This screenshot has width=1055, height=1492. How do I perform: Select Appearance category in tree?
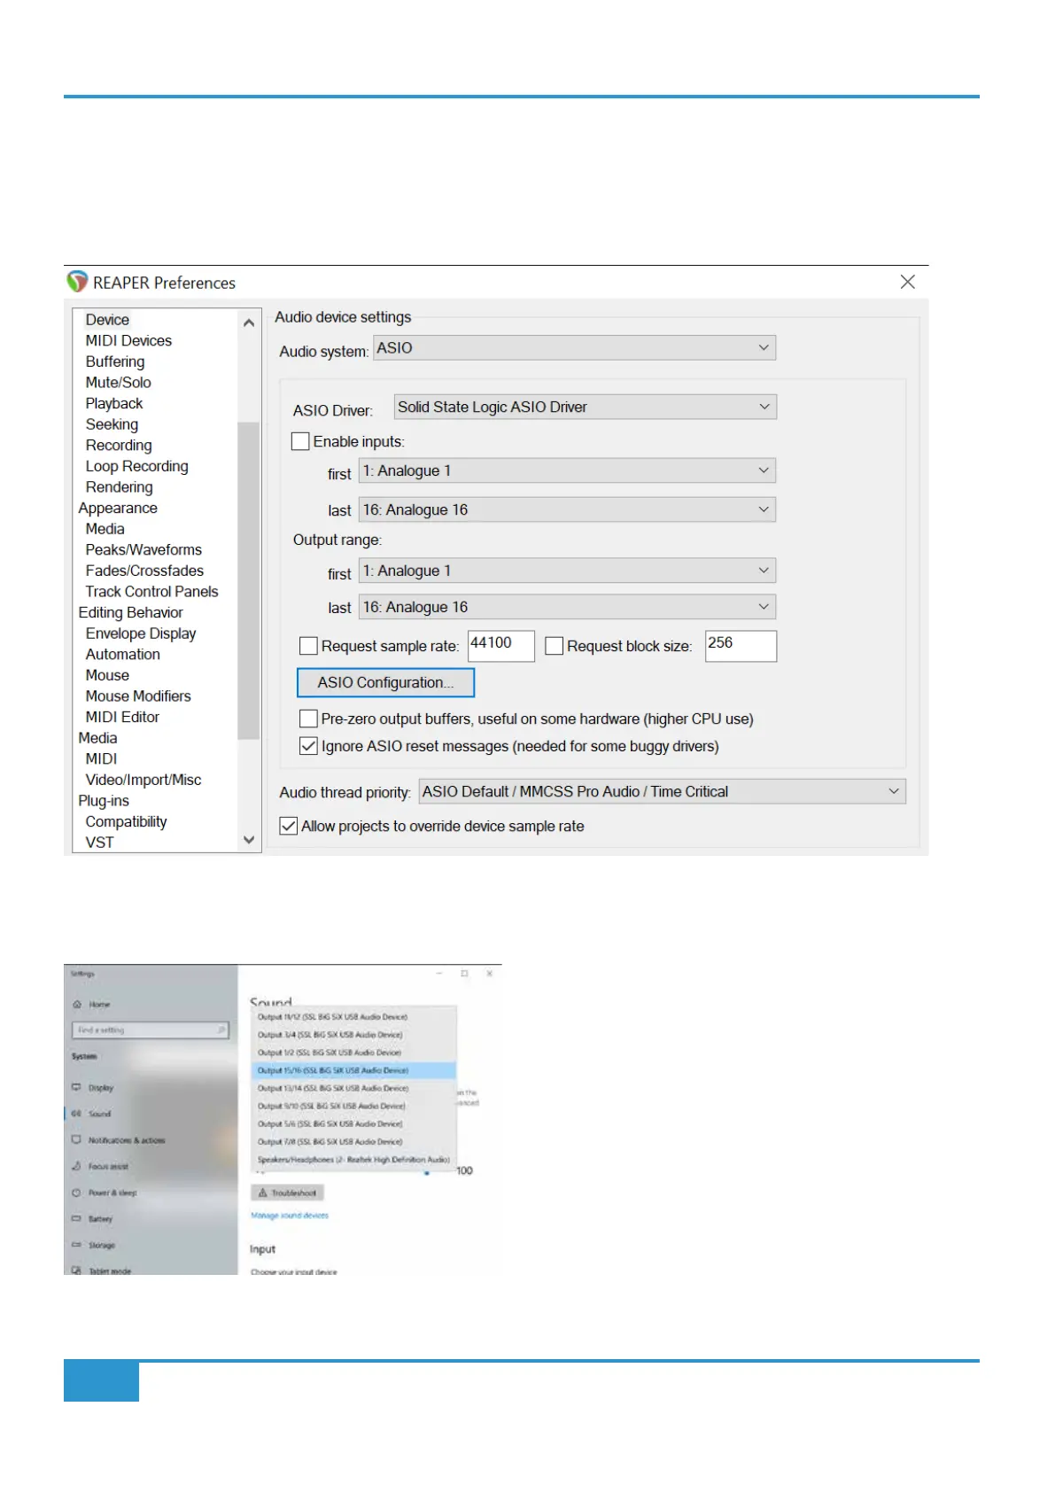(x=118, y=508)
